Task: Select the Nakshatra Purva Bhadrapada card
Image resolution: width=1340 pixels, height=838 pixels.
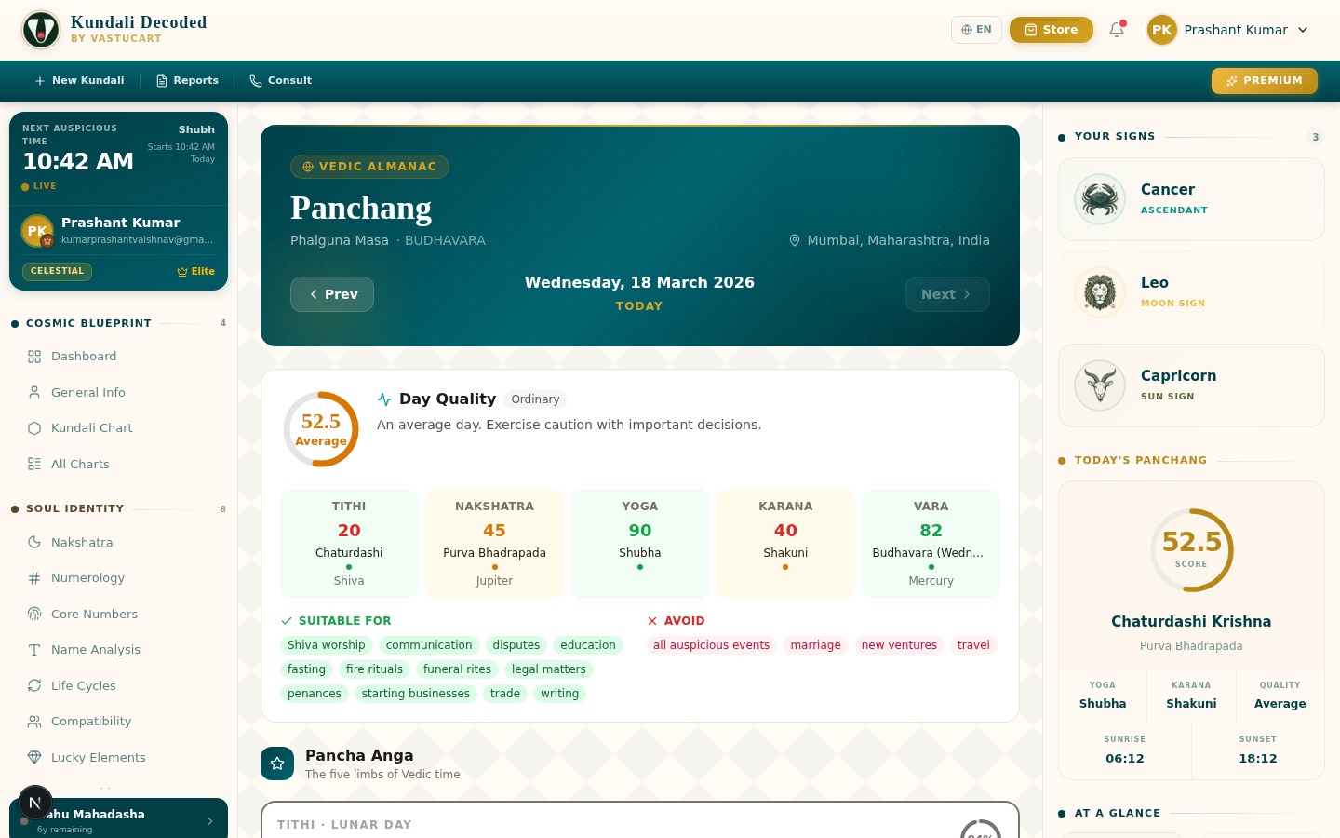Action: click(x=494, y=543)
